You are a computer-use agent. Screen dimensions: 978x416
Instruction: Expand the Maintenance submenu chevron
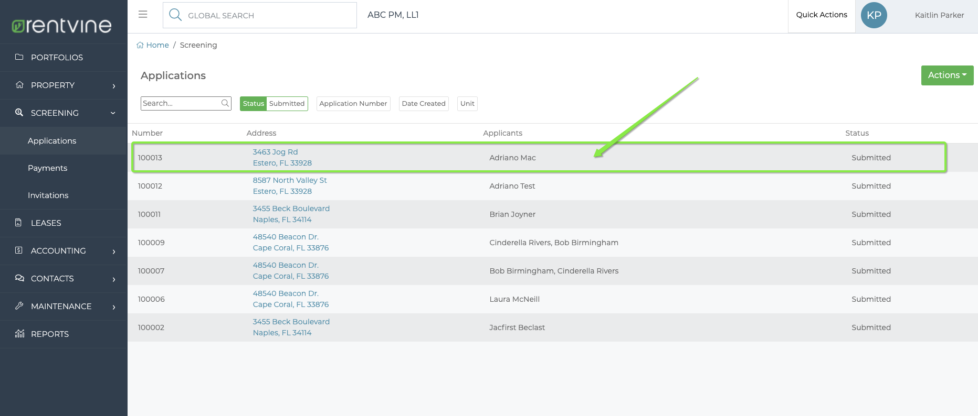click(x=114, y=307)
